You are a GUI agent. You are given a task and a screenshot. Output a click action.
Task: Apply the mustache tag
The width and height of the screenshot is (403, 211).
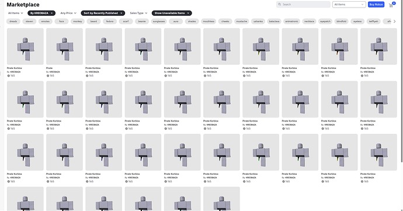(241, 22)
